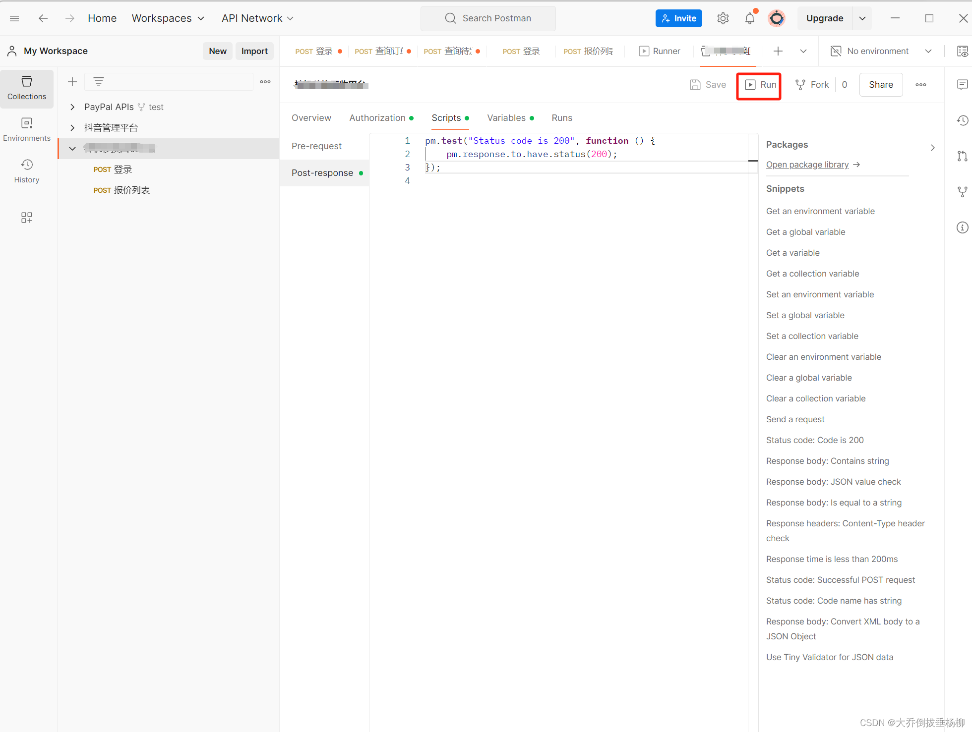This screenshot has height=732, width=972.
Task: Open the Workspaces dropdown menu
Action: [168, 18]
